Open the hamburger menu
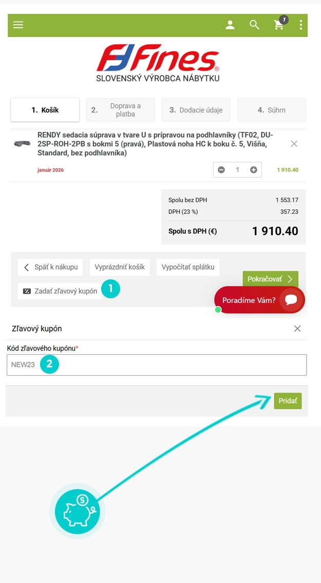 pos(18,25)
